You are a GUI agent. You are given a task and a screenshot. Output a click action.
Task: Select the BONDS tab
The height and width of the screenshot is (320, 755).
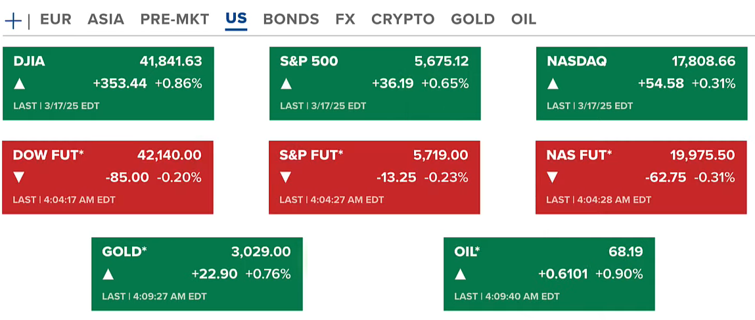coord(291,20)
